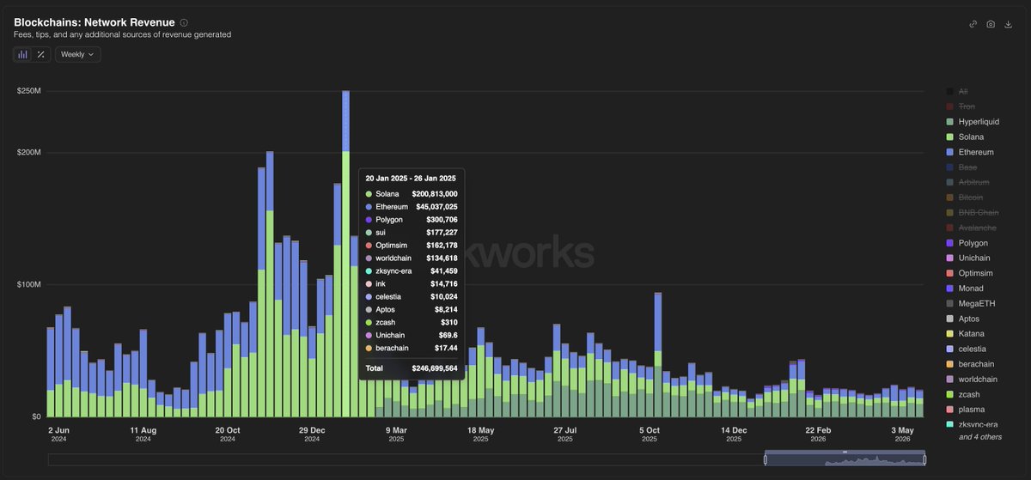Click right handle of time range slider
The image size is (1031, 480).
click(x=924, y=459)
